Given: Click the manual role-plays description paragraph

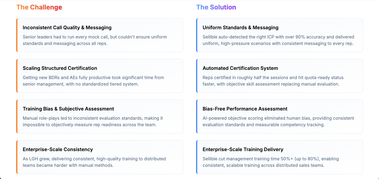Looking at the screenshot, I should coord(93,121).
